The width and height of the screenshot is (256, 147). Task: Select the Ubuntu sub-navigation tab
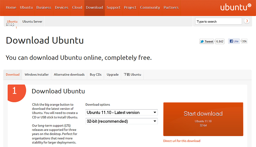pos(12,21)
